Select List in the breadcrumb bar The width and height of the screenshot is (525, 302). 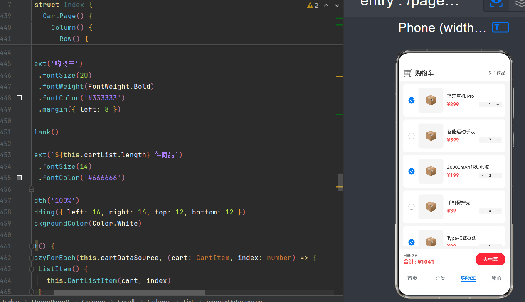click(189, 300)
